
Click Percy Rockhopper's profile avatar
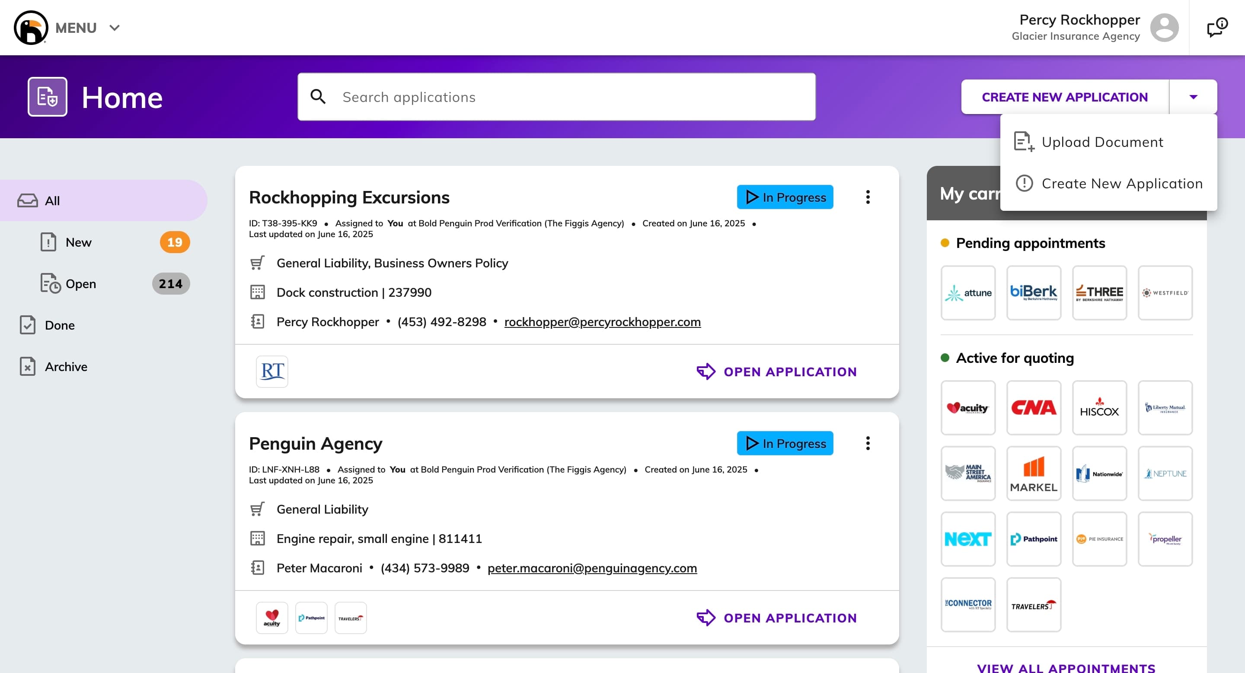(x=1164, y=28)
